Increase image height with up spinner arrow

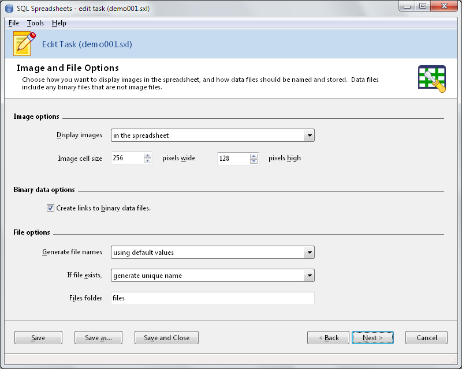click(x=254, y=155)
